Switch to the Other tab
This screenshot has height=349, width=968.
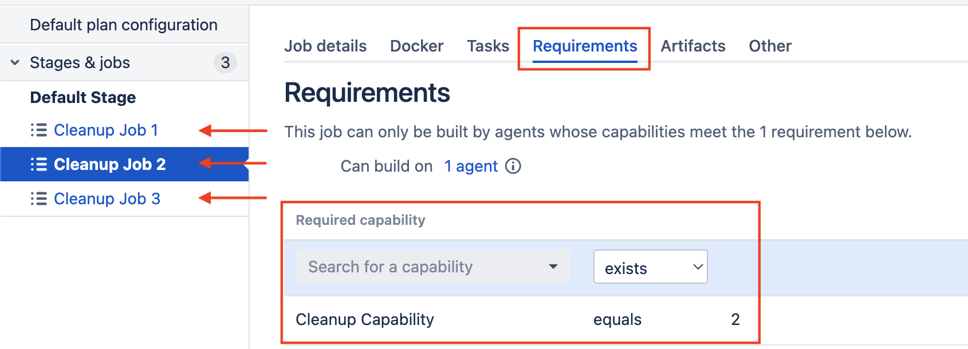(x=770, y=46)
